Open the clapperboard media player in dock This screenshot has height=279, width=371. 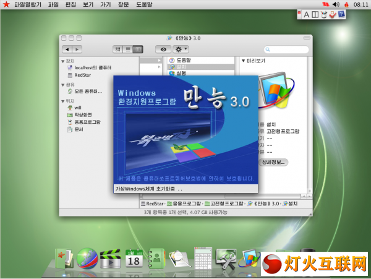110,259
